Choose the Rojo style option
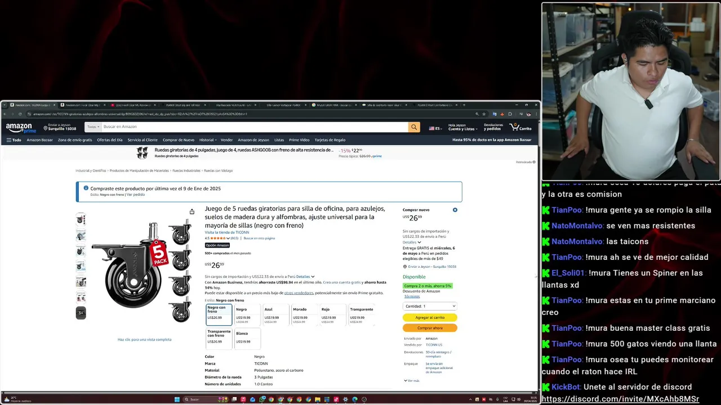This screenshot has width=721, height=405. [x=333, y=314]
